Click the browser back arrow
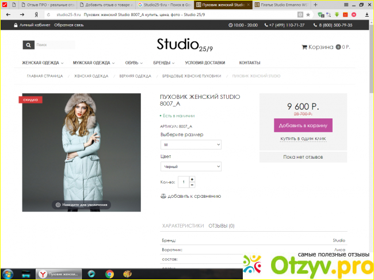 (x=7, y=14)
